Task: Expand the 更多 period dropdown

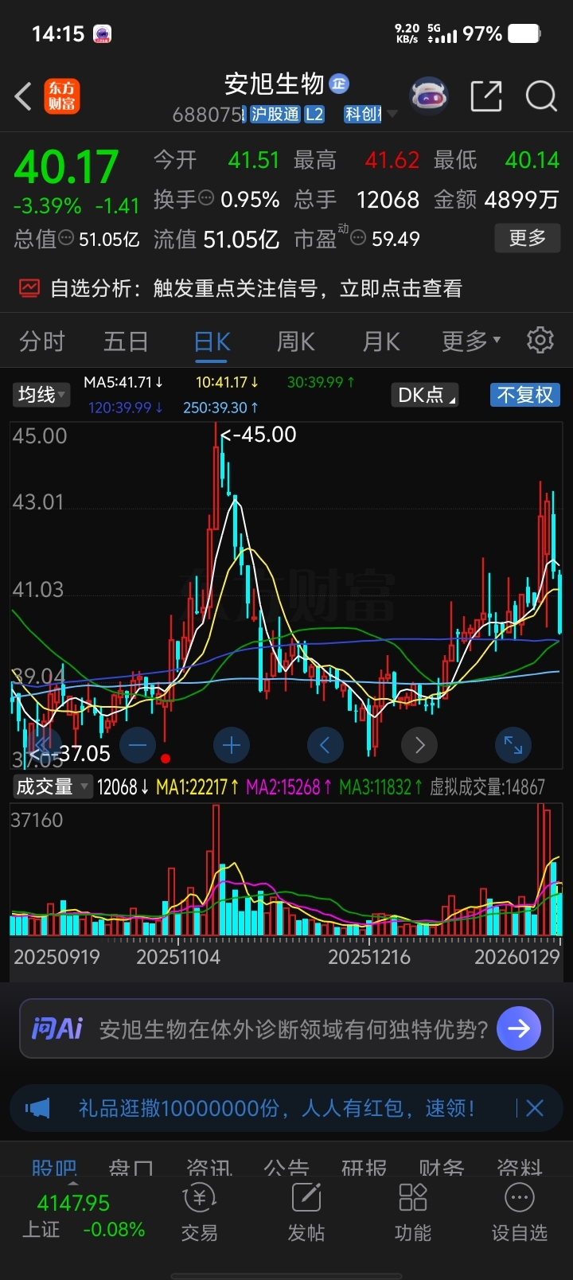Action: 471,341
